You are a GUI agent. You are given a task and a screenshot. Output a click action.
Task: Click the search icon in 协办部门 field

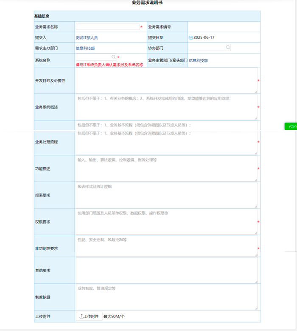(x=228, y=47)
